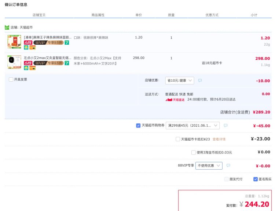
Task: Click the comment icon beside 店铺优惠 dropdown
Action: [200, 81]
